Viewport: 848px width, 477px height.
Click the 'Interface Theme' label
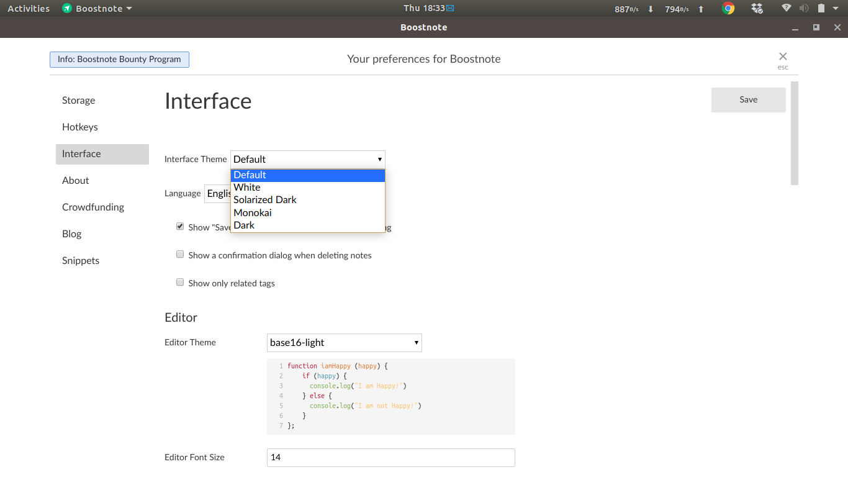pos(196,159)
